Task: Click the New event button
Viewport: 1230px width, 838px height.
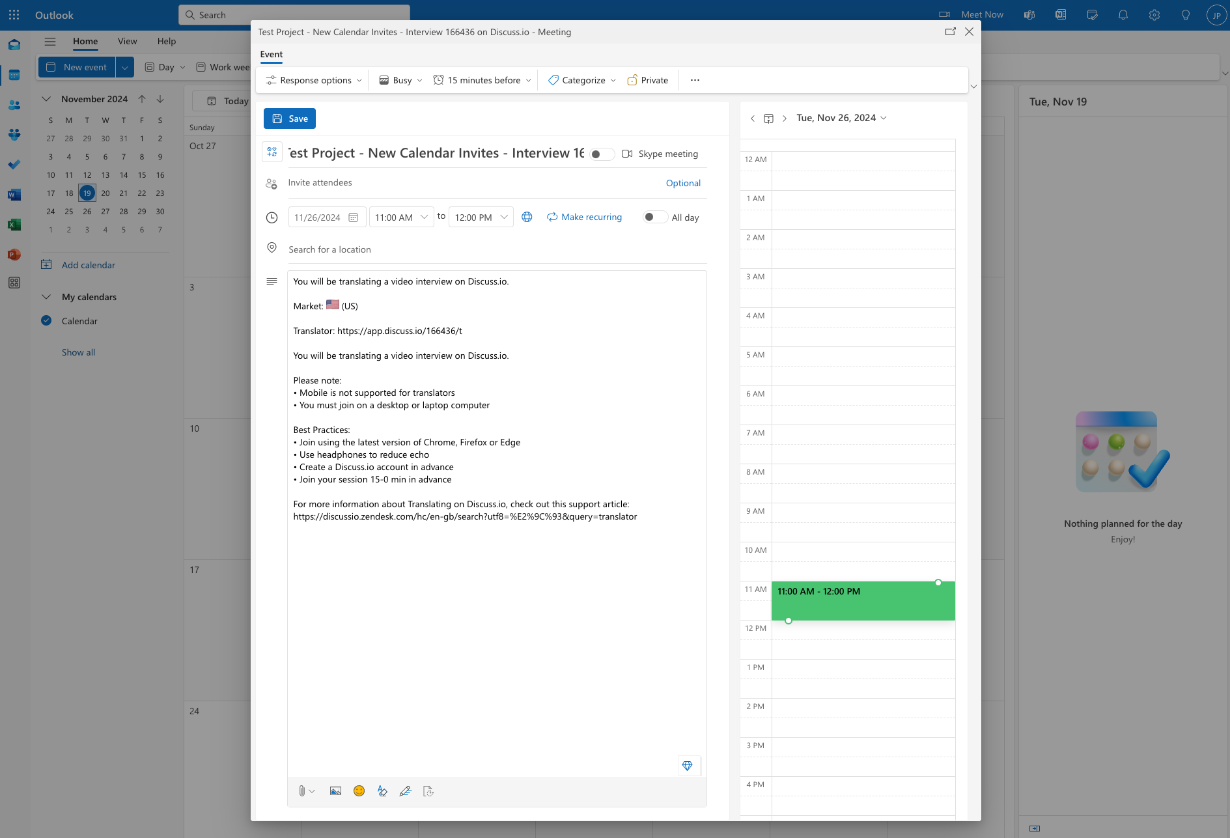Action: (x=77, y=67)
